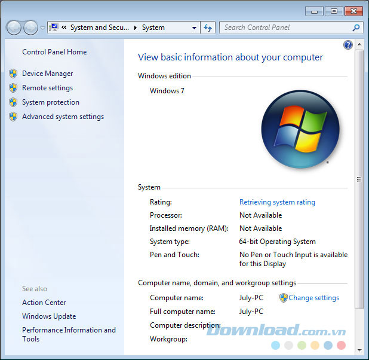Click shield icon next to Device Manager
Viewport: 369px width, 360px height.
(x=13, y=74)
